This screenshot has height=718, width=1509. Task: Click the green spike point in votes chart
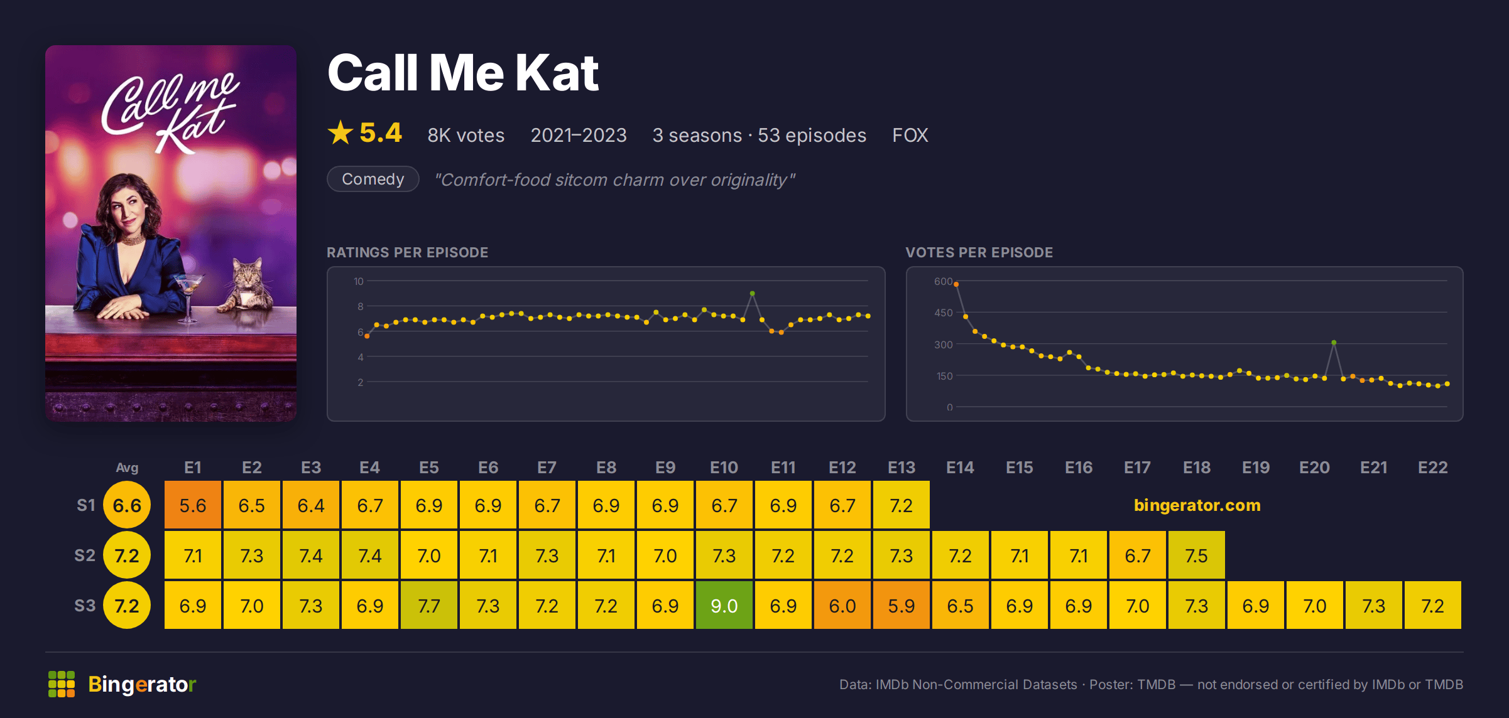1334,343
